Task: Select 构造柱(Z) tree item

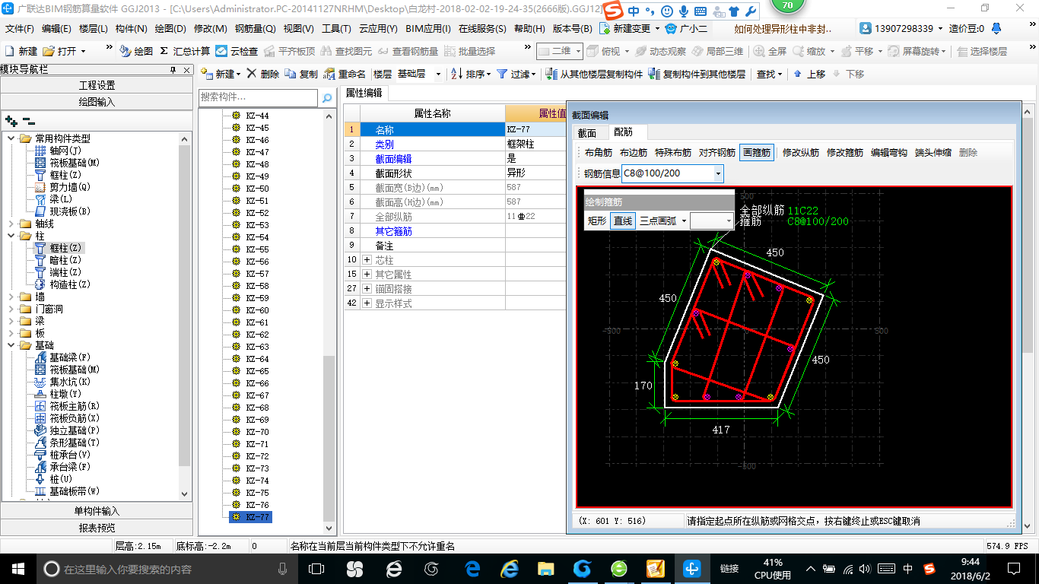Action: [62, 284]
